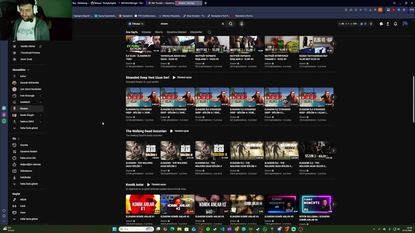Image resolution: width=415 pixels, height=233 pixels.
Task: Open Komik Anlar #1 thumbnail
Action: (x=143, y=204)
